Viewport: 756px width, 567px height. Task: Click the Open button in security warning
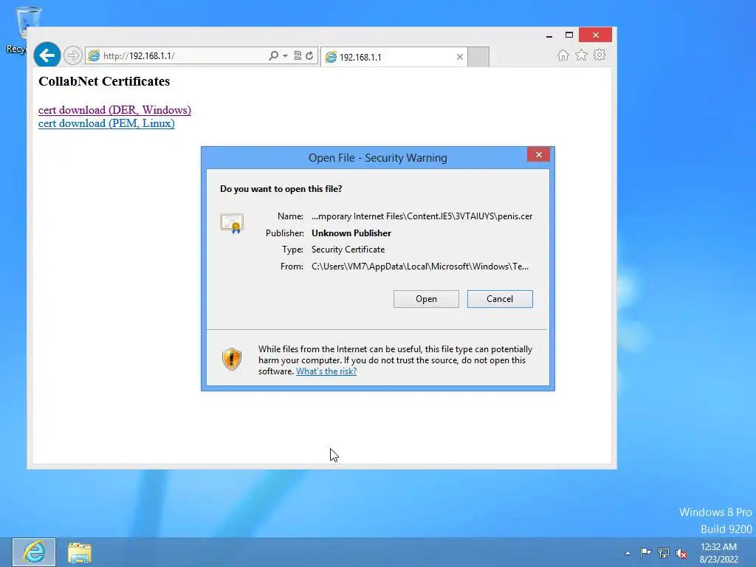(426, 299)
